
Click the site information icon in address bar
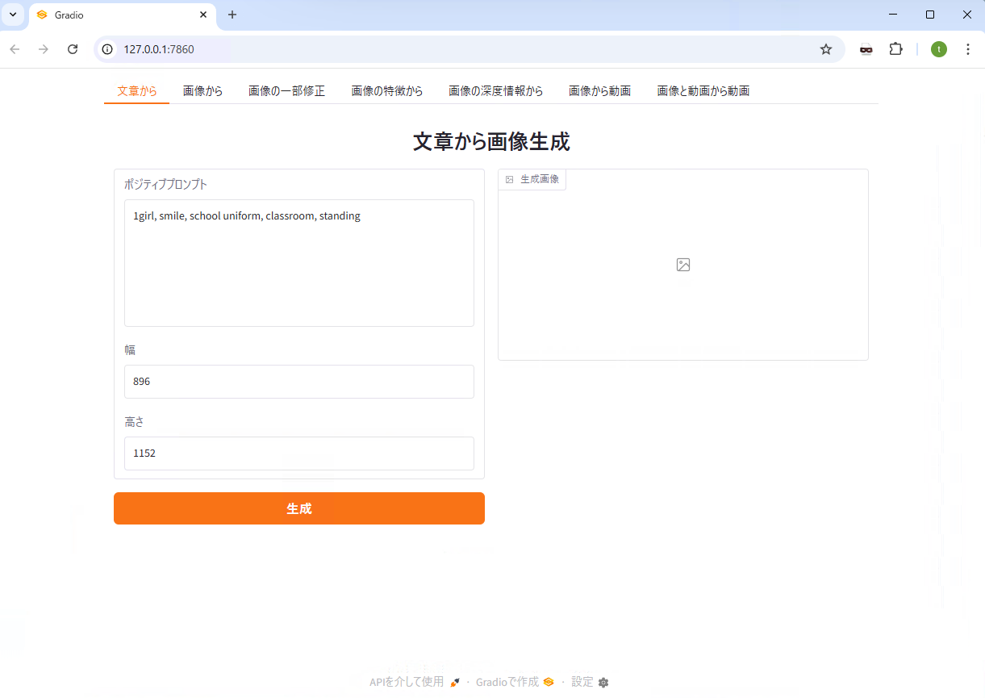(x=108, y=49)
